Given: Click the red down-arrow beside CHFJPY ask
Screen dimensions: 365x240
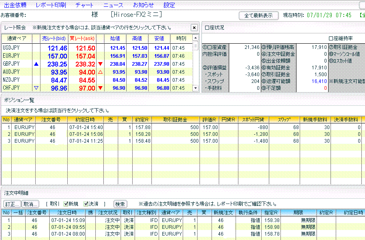Looking at the screenshot, I should coord(100,88).
